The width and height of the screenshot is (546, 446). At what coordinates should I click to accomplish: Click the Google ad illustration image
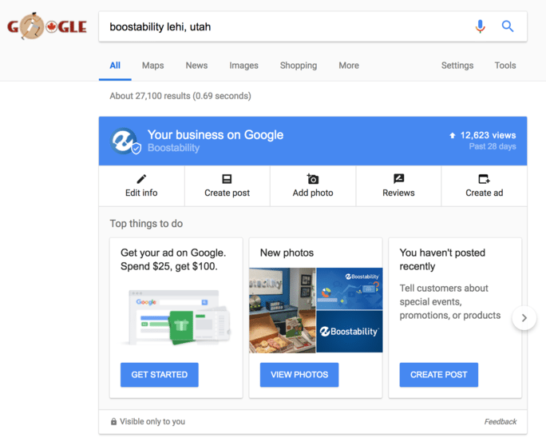click(176, 317)
